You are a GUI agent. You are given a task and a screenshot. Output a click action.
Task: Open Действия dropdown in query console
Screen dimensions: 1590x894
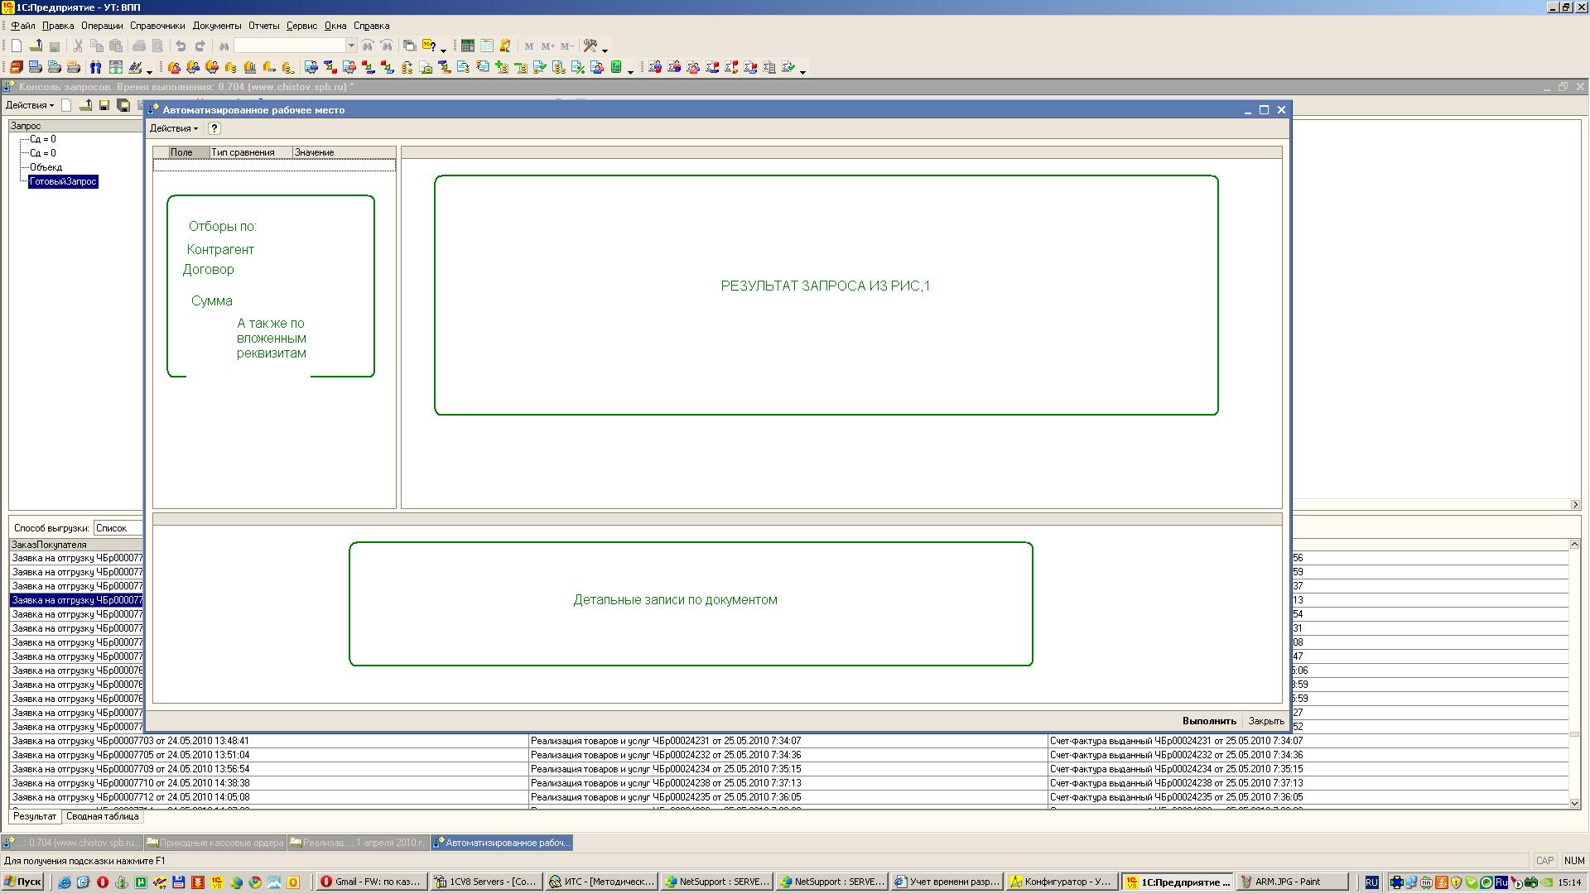[x=30, y=105]
